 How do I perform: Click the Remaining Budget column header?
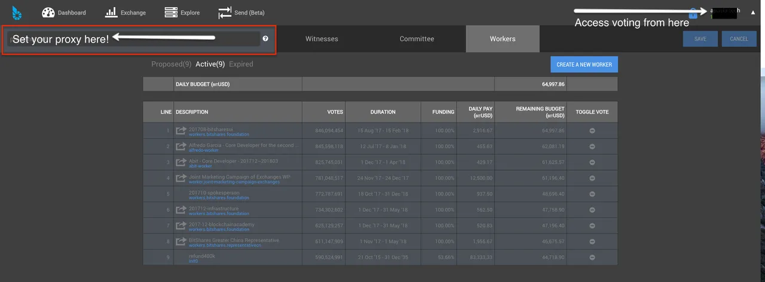click(531, 112)
